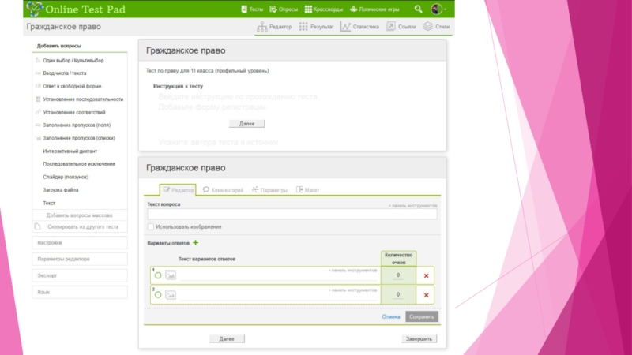The width and height of the screenshot is (632, 355).
Task: Click the Сохранить button
Action: [x=422, y=317]
